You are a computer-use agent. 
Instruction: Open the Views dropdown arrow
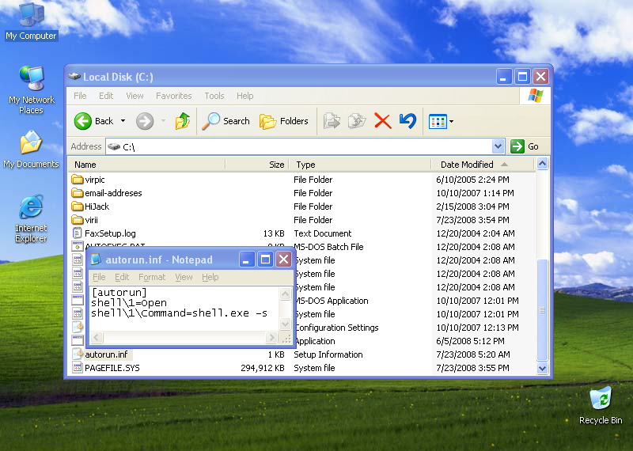(451, 121)
